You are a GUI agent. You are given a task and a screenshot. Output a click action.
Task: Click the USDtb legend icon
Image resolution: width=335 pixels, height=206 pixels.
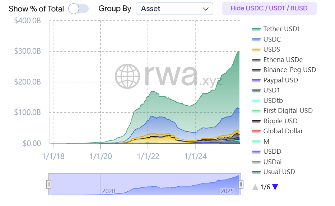[256, 101]
